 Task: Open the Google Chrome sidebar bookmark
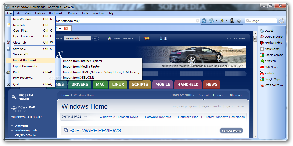pyautogui.click(x=272, y=55)
